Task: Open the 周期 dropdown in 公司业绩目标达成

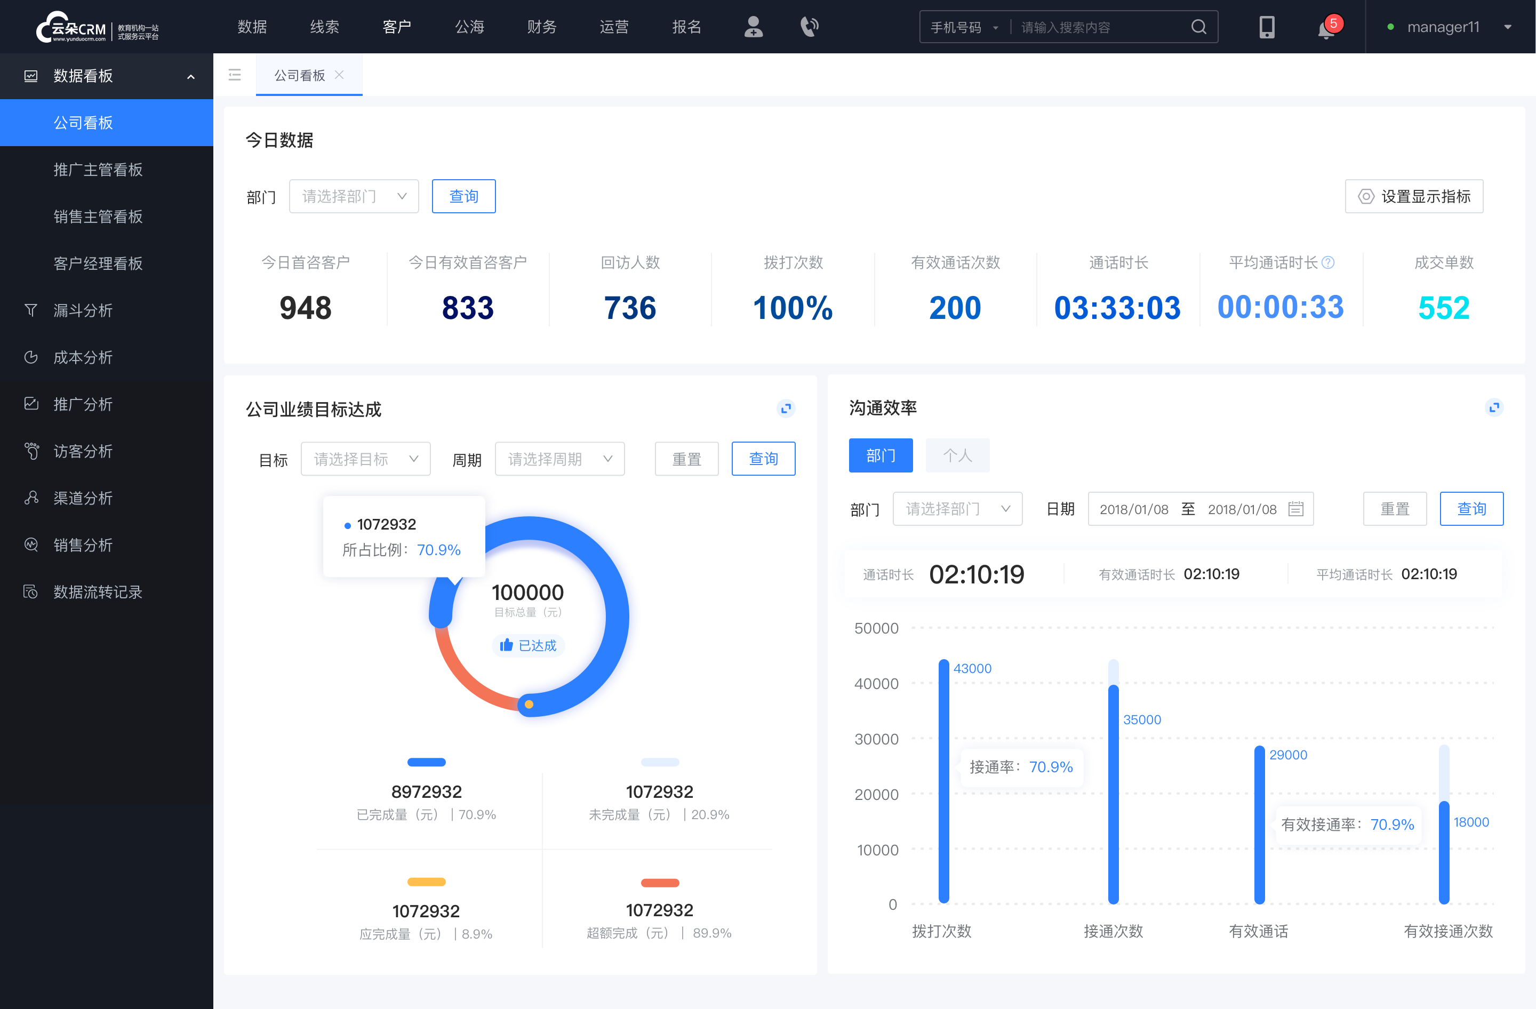Action: click(561, 458)
